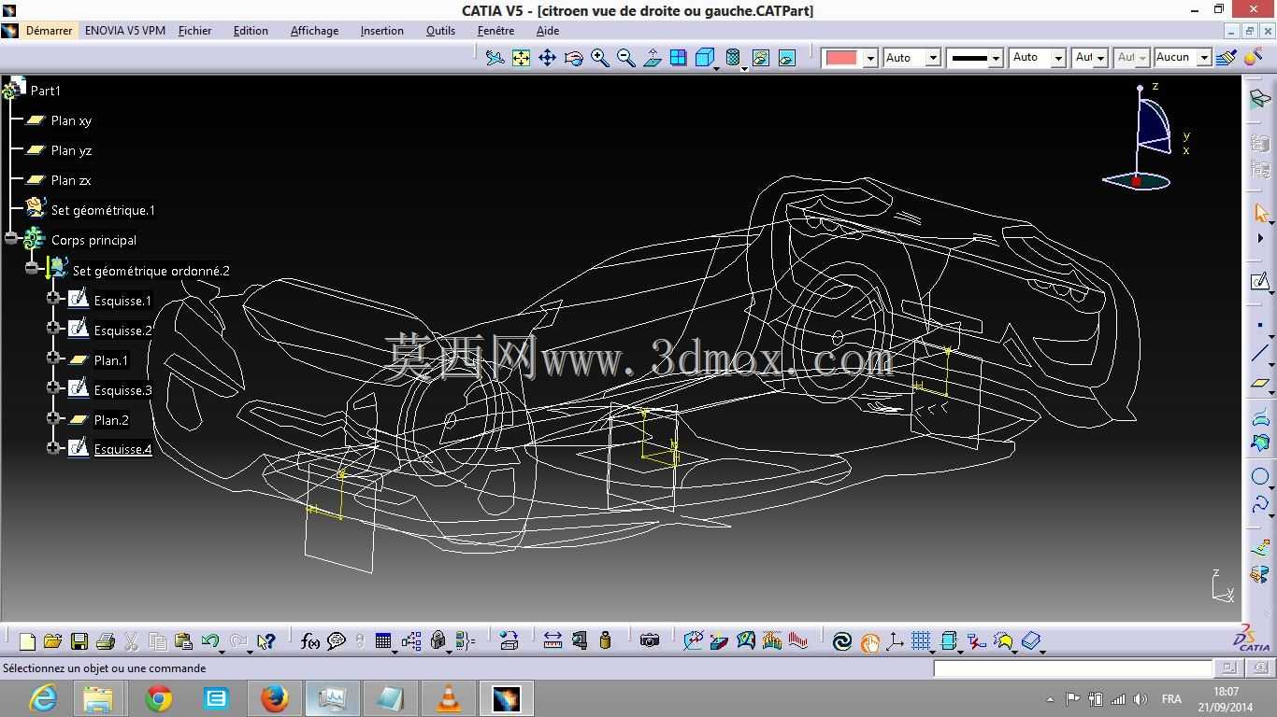Image resolution: width=1277 pixels, height=717 pixels.
Task: Click the Select arrow tool in right toolbar
Action: 1260,214
